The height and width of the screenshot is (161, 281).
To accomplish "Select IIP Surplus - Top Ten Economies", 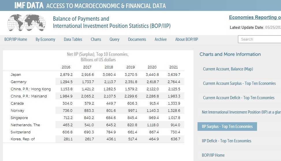I will [x=227, y=126].
